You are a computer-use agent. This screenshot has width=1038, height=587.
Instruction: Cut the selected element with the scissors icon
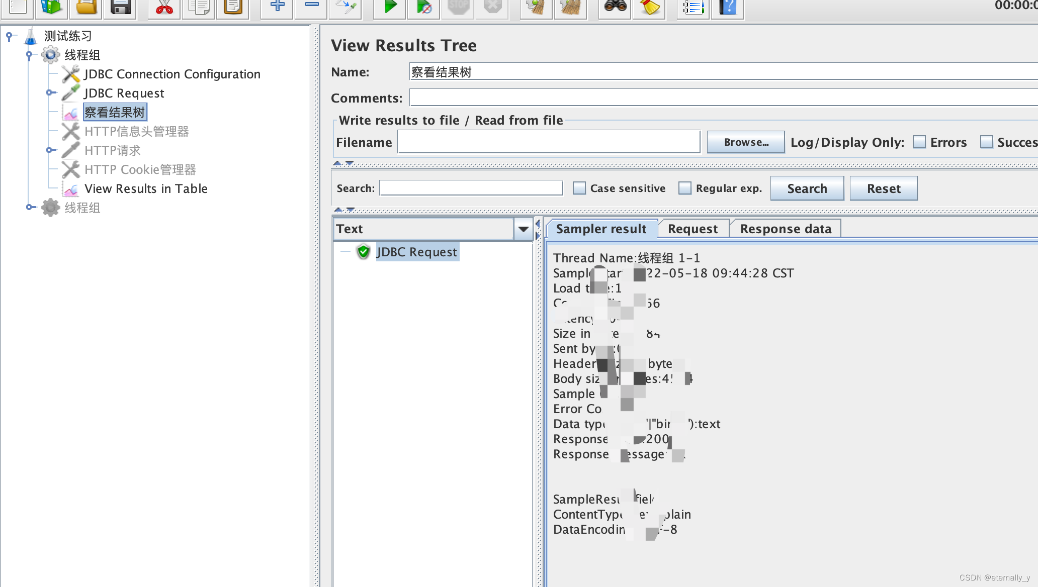(x=163, y=7)
